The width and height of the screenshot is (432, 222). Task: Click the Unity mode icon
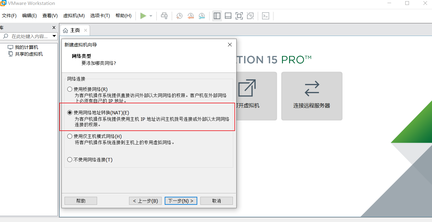250,16
